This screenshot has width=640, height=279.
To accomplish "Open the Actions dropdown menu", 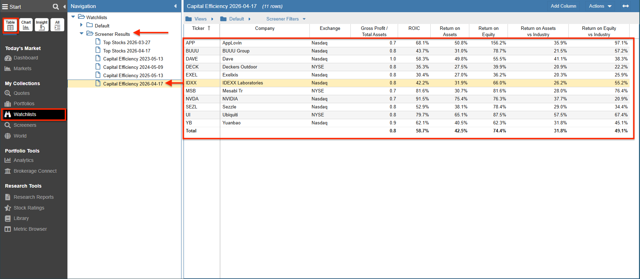I will 600,6.
